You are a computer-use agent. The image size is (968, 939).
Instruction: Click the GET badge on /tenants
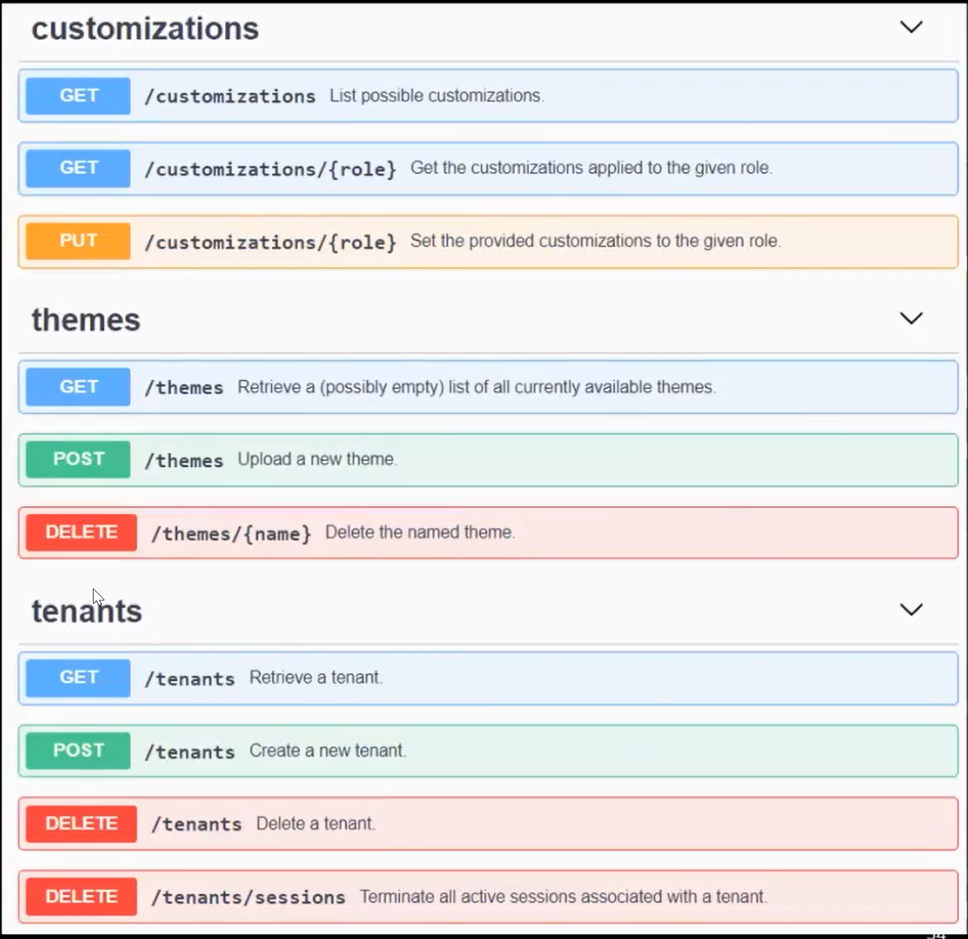[x=77, y=677]
